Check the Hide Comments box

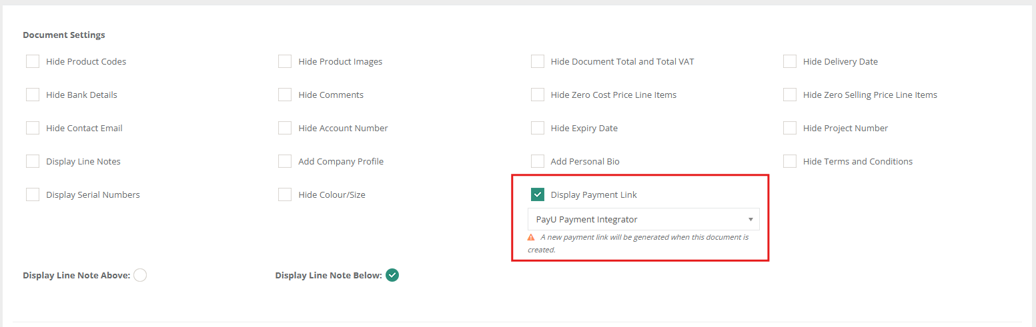(x=285, y=95)
